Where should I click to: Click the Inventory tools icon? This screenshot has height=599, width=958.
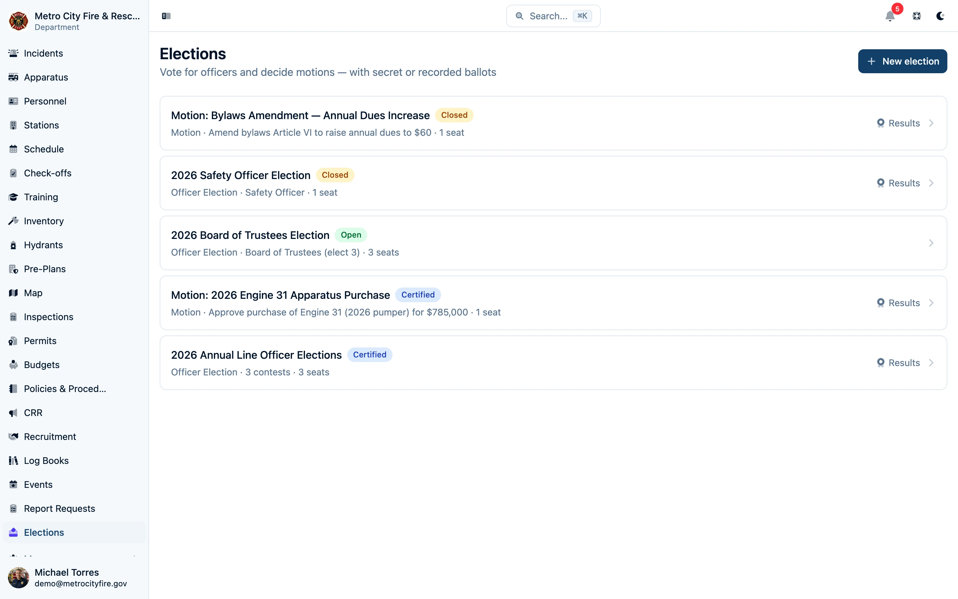pyautogui.click(x=13, y=221)
